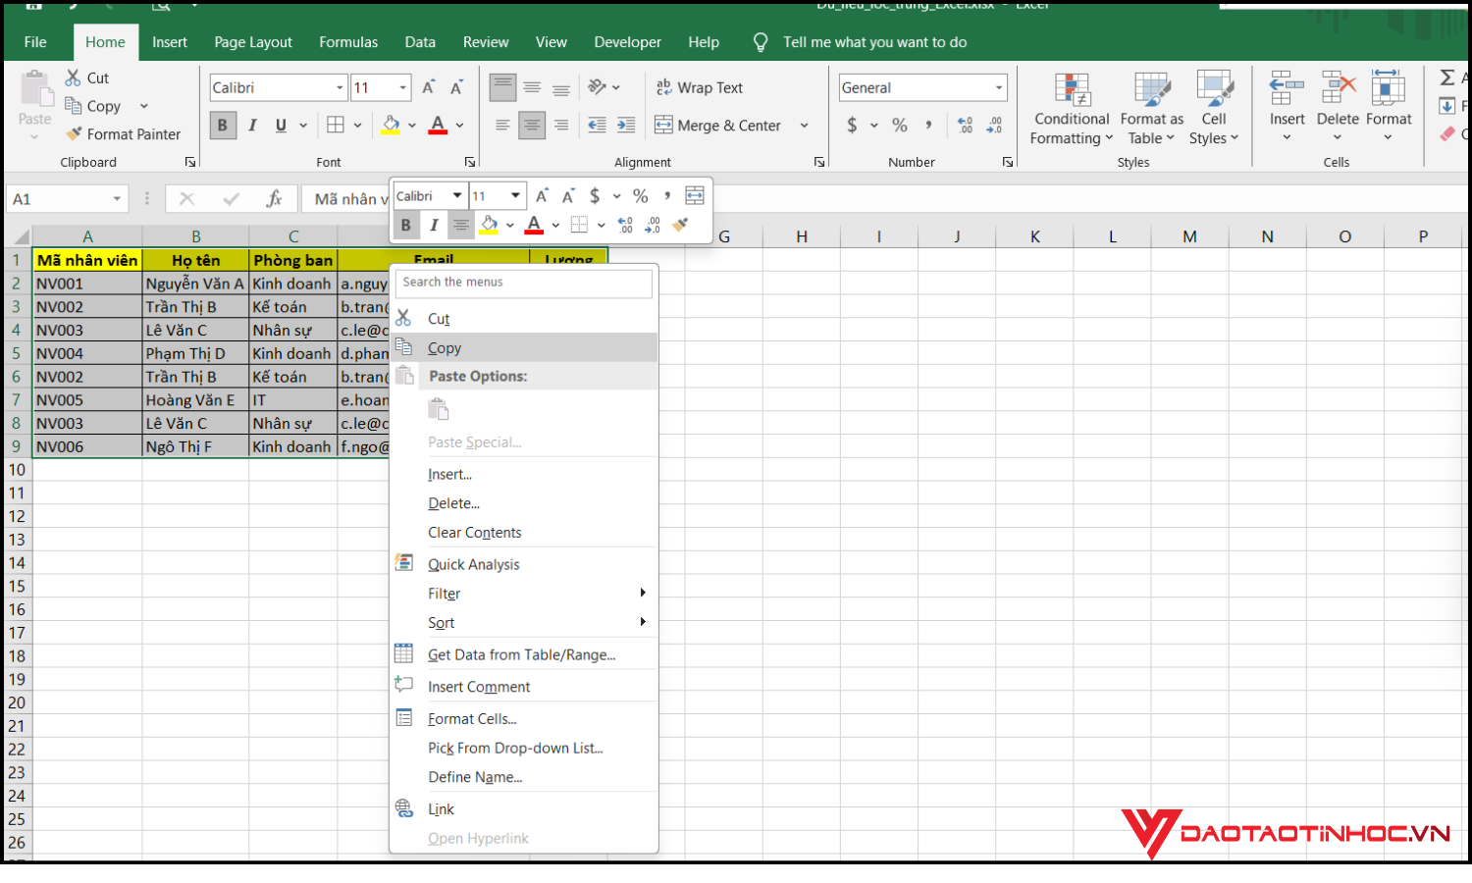Click the red Font Color swatch
The image size is (1472, 883).
tap(437, 125)
